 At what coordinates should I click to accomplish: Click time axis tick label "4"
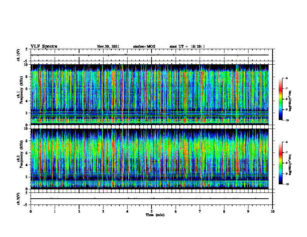[128, 211]
